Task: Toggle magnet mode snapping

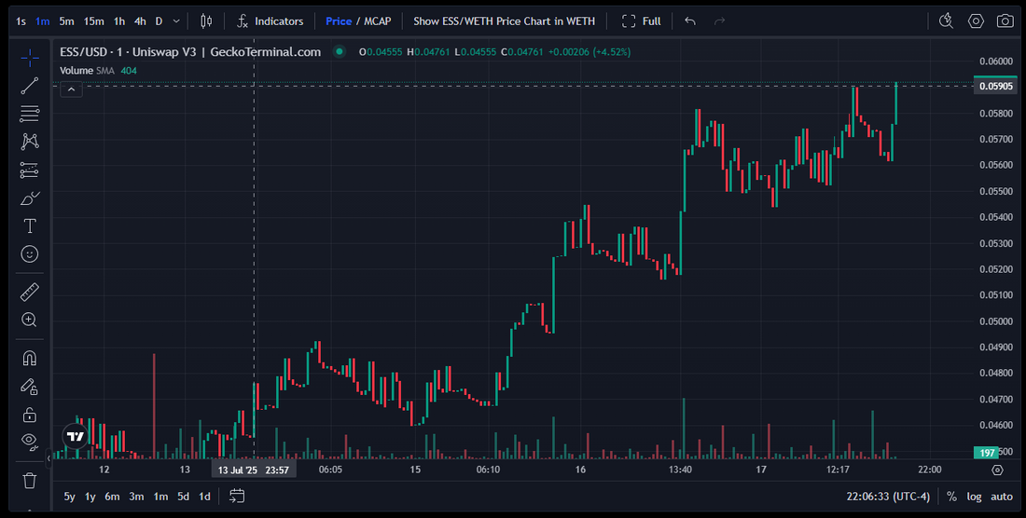Action: tap(30, 358)
